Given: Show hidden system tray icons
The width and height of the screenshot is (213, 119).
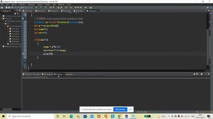Looking at the screenshot, I should (169, 116).
